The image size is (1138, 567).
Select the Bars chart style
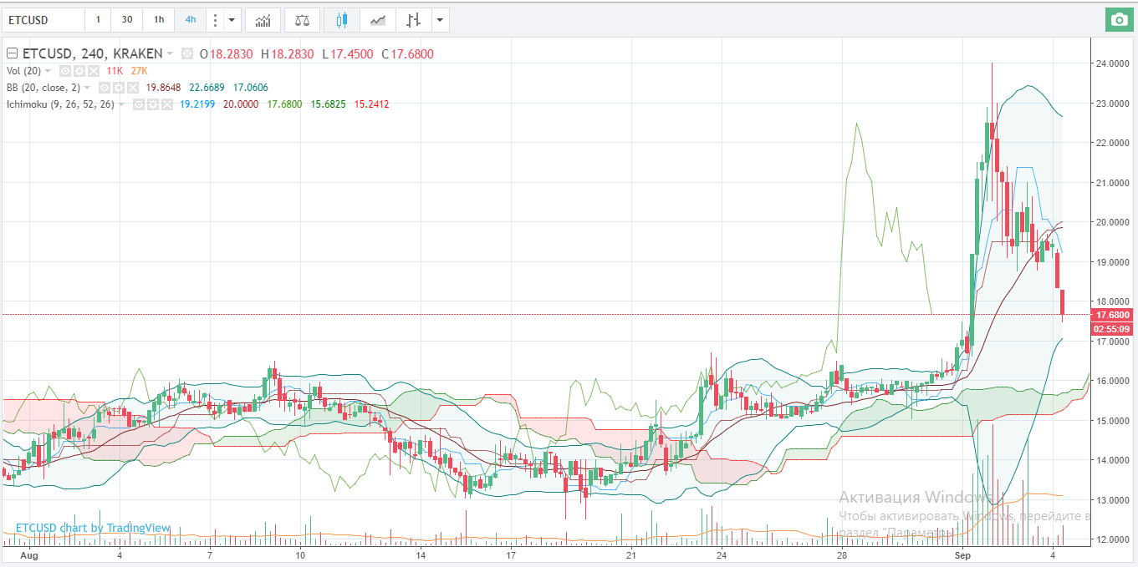pyautogui.click(x=413, y=19)
